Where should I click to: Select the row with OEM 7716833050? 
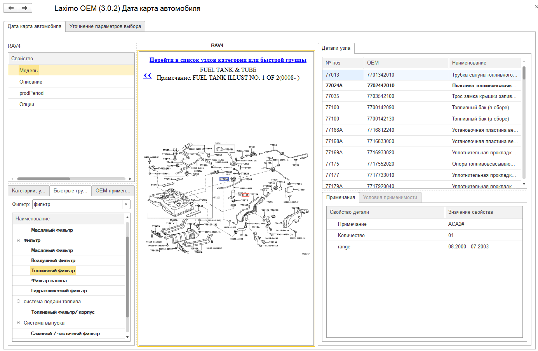421,141
